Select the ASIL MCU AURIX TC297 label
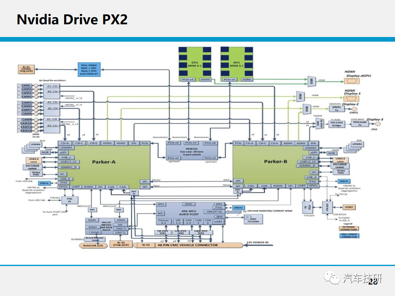The image size is (395, 296). click(189, 213)
